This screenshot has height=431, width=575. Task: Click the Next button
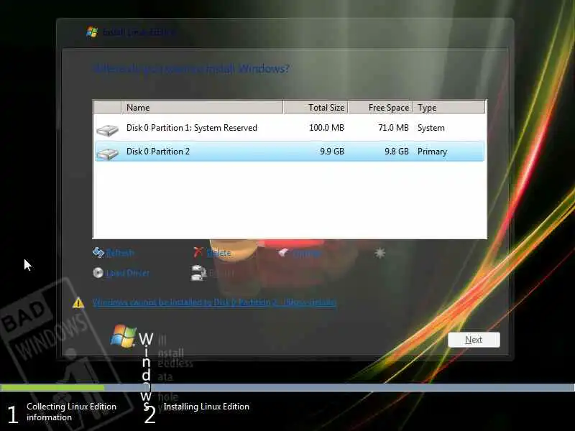(474, 340)
